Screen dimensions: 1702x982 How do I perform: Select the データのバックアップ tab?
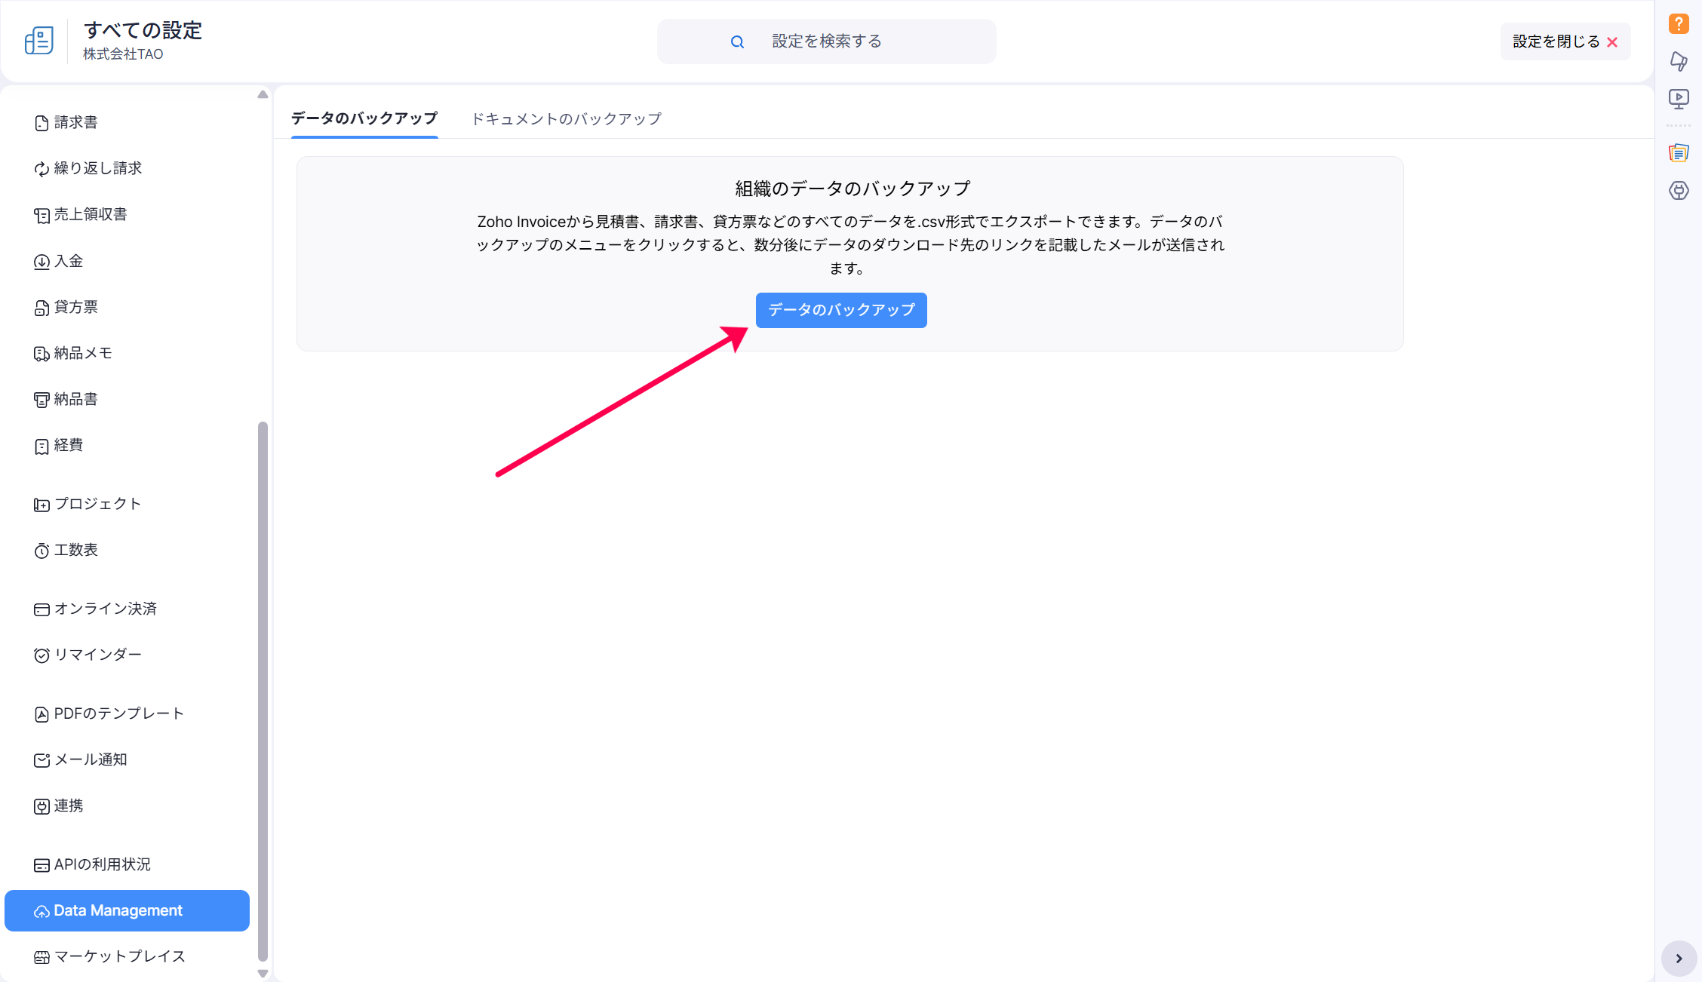tap(364, 119)
